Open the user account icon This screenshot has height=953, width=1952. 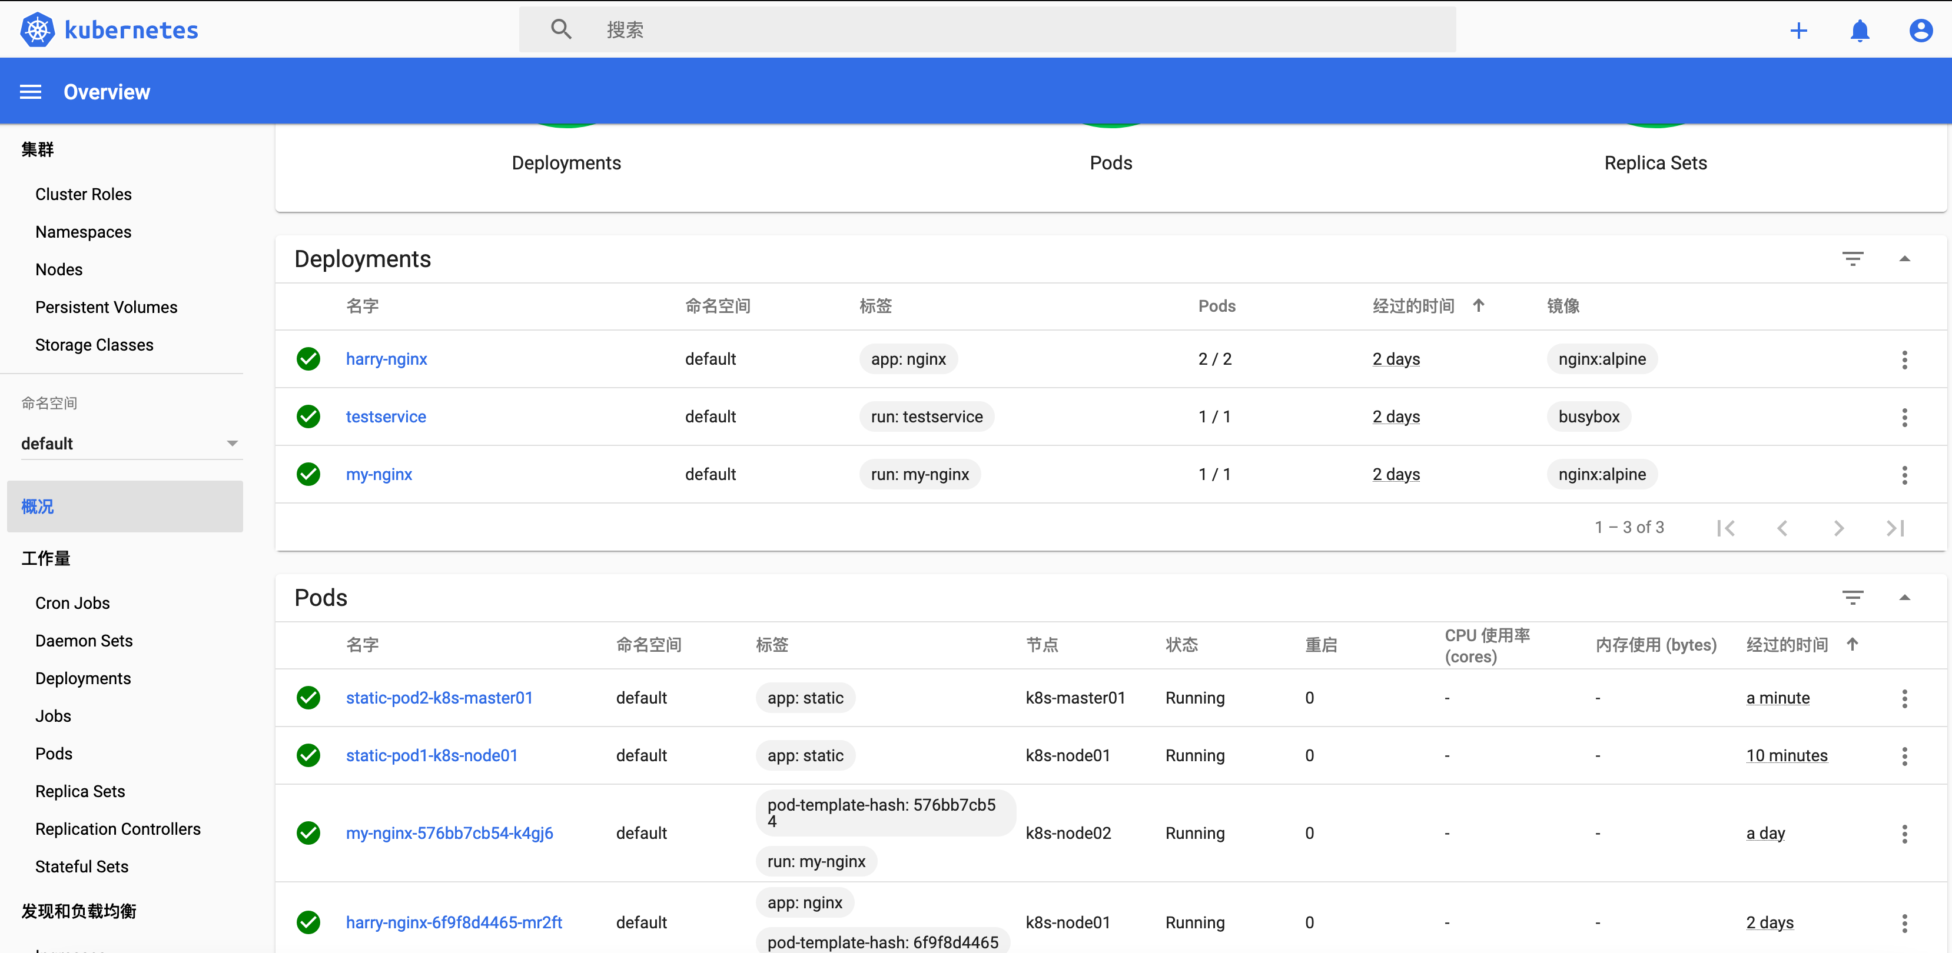(x=1921, y=31)
